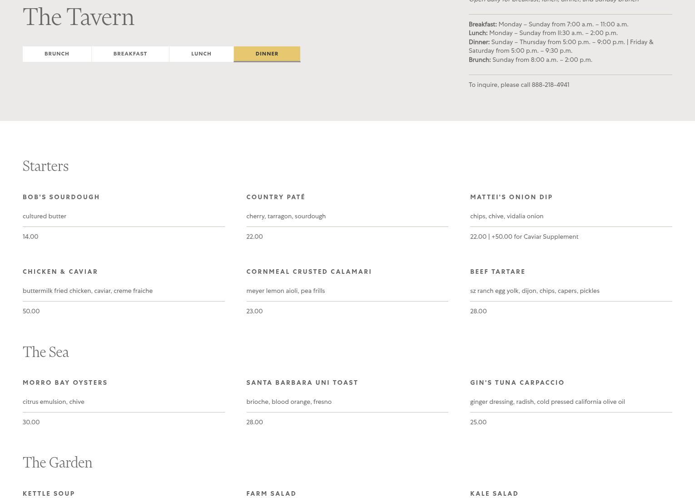695x498 pixels.
Task: Click The Tavern page title
Action: (x=79, y=17)
